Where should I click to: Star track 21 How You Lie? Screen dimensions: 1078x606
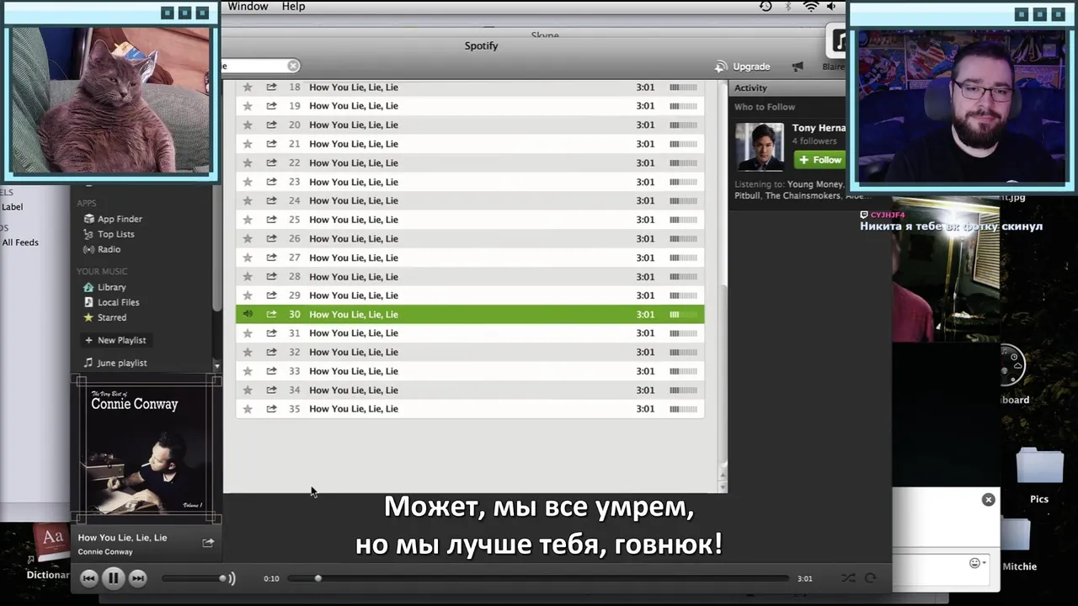[248, 144]
